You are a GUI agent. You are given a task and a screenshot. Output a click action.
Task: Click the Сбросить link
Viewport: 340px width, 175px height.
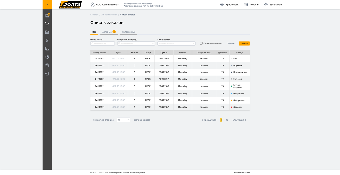[231, 43]
